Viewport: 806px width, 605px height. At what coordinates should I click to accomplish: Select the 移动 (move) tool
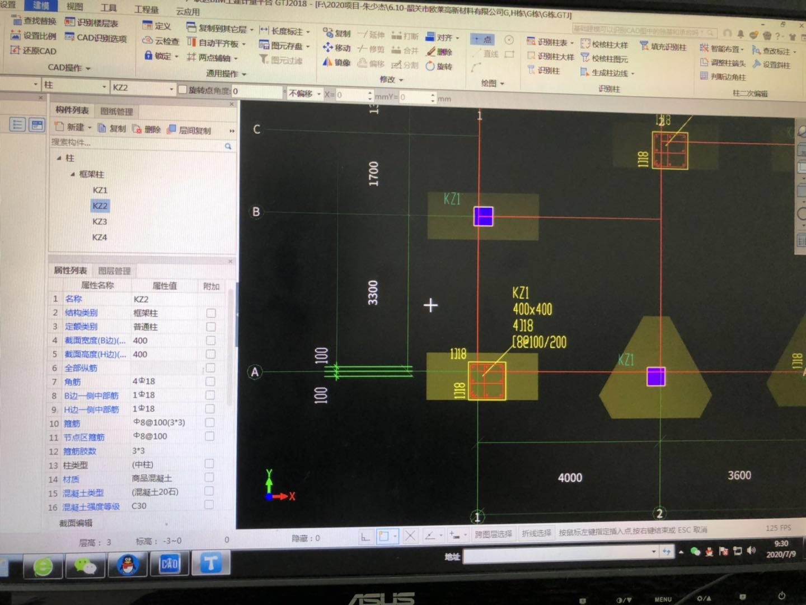click(337, 48)
